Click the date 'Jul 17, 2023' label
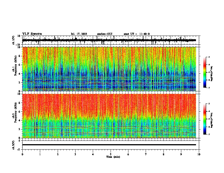This screenshot has height=173, width=224. 79,34
